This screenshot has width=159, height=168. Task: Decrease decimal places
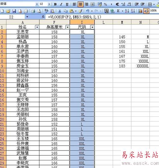[129, 4]
